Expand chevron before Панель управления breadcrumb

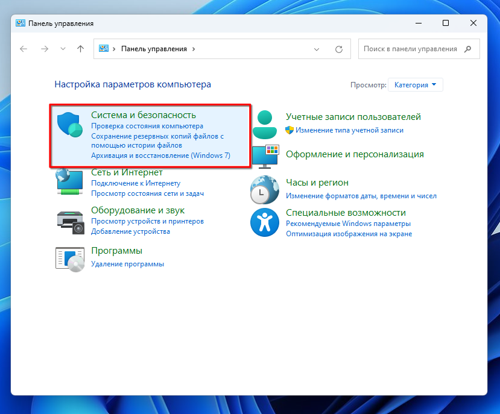[114, 49]
